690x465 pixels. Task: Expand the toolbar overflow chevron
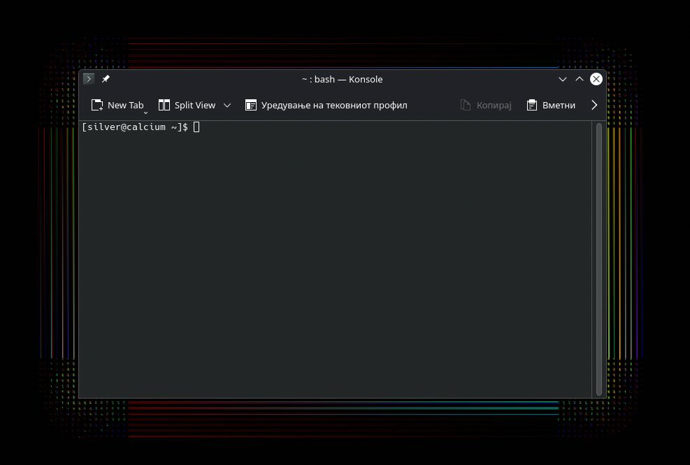tap(594, 105)
